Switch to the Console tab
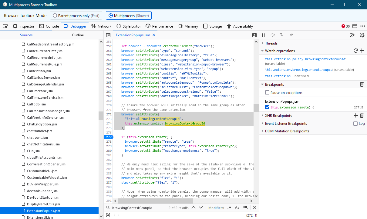 coord(49,26)
